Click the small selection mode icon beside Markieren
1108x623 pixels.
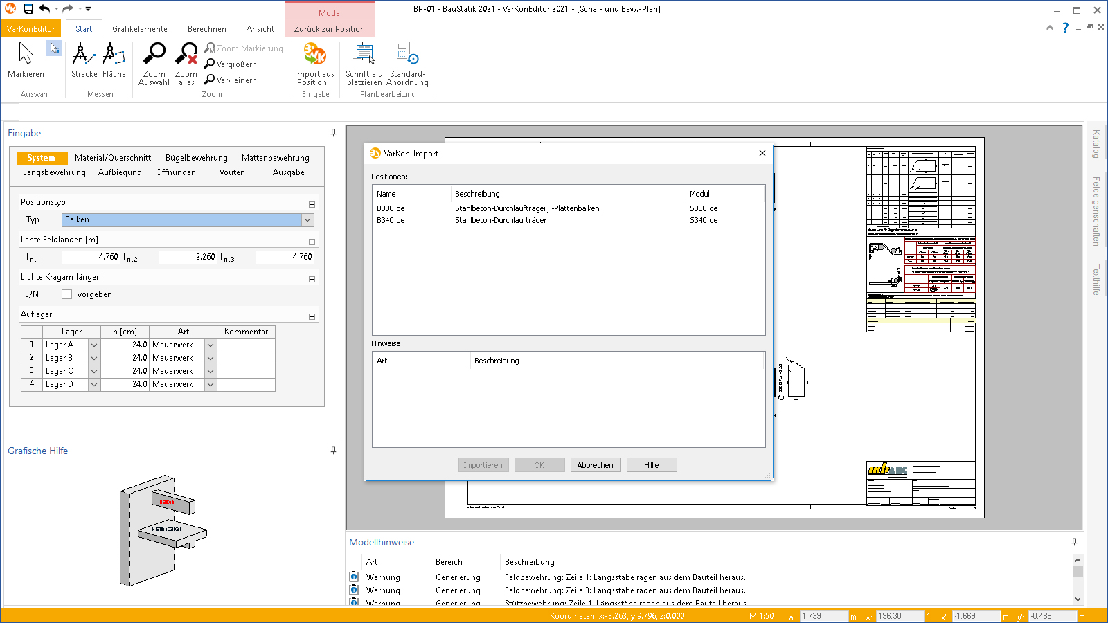54,48
